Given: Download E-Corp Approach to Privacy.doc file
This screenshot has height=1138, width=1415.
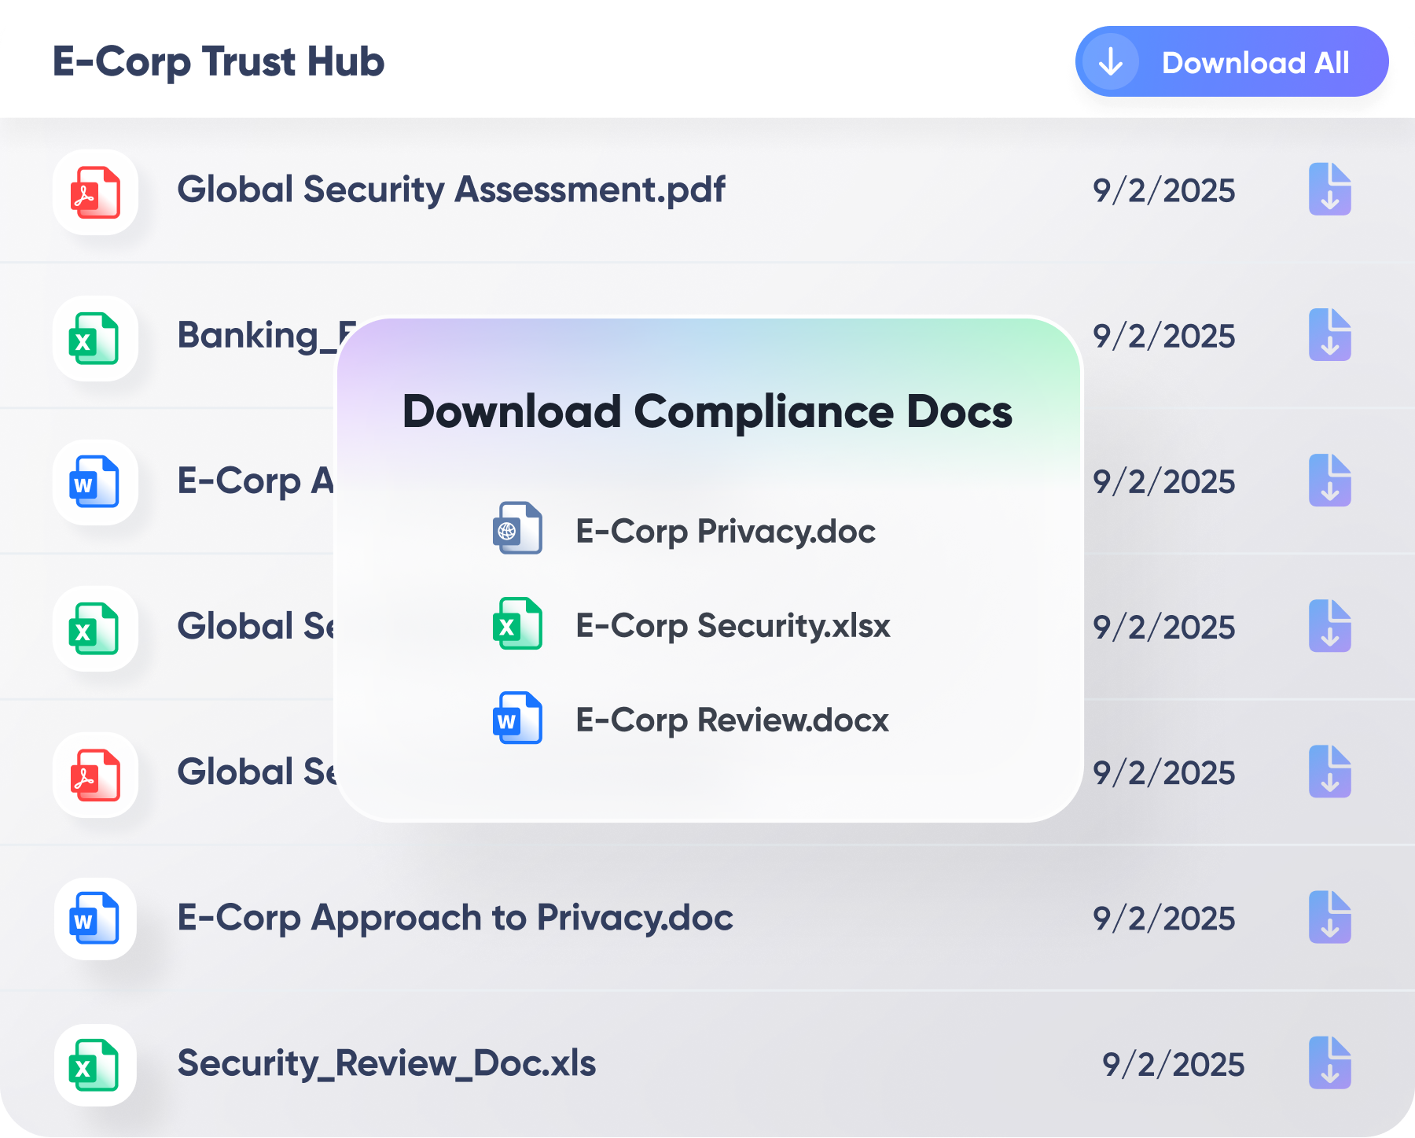Looking at the screenshot, I should [x=1329, y=917].
